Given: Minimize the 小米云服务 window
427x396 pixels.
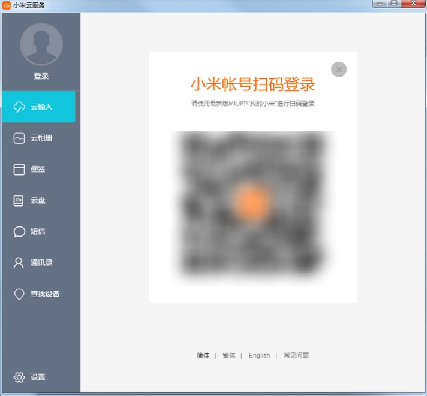Looking at the screenshot, I should (x=380, y=4).
